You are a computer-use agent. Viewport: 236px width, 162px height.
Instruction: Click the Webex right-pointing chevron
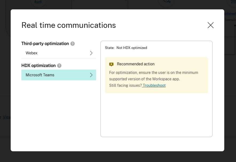(x=91, y=53)
